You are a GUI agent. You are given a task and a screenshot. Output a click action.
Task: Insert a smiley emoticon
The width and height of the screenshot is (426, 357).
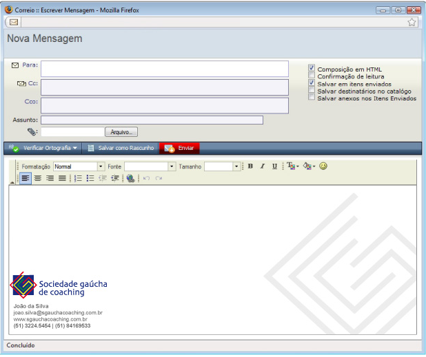(x=323, y=166)
